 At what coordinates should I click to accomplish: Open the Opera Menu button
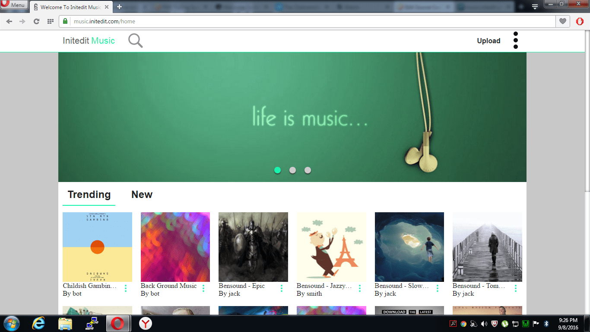coord(13,5)
